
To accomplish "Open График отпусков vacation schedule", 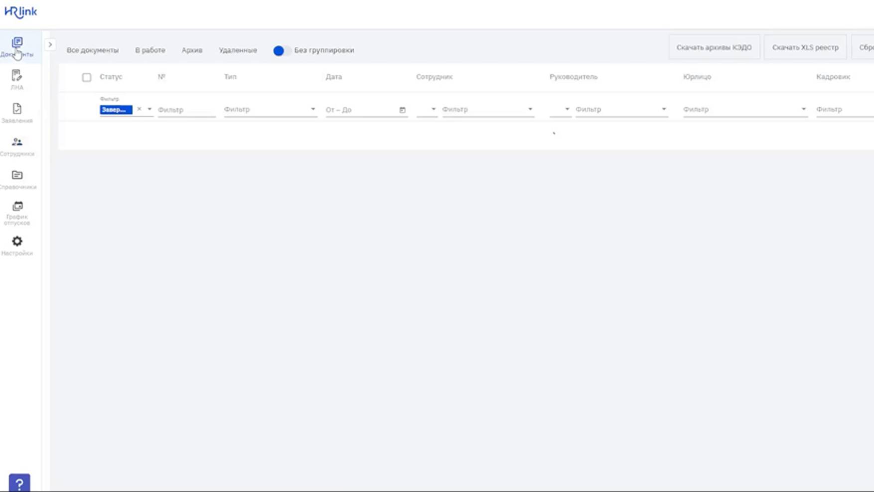I will [x=17, y=207].
